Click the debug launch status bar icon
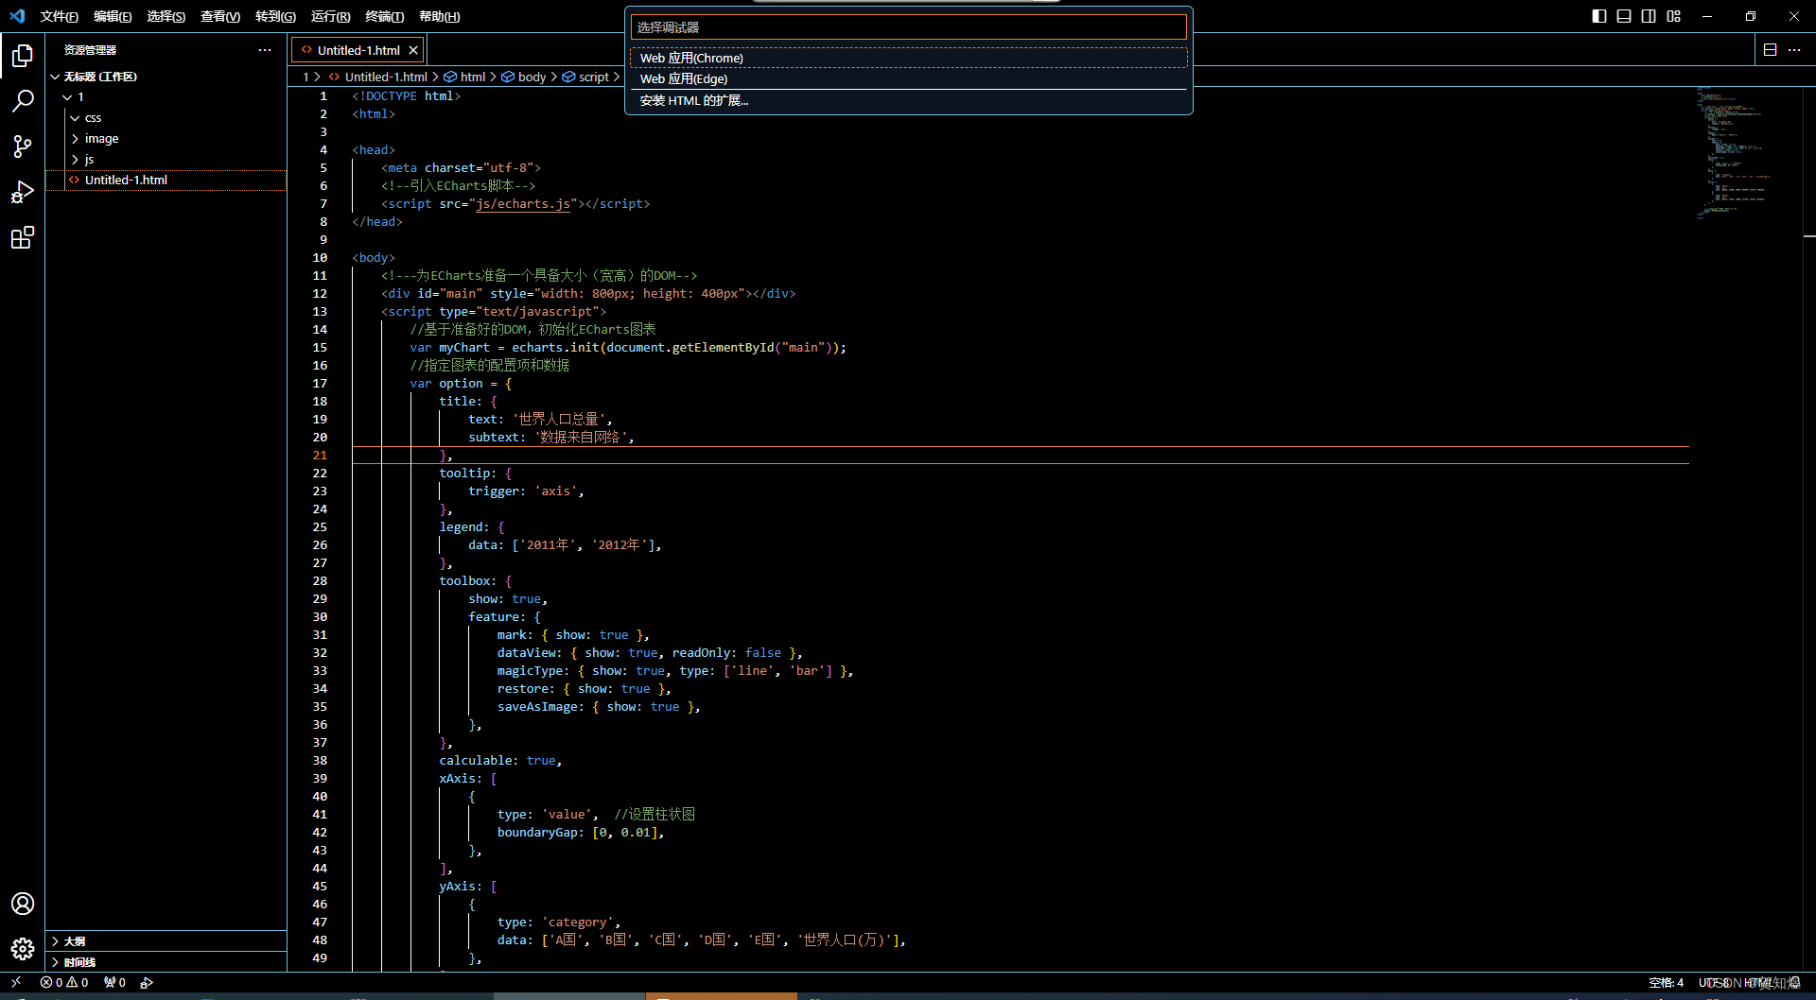Screen dimensions: 1816x1000 pos(147,983)
